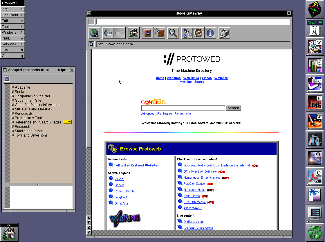Open the FrogFind! link
This screenshot has height=242, width=325.
pyautogui.click(x=121, y=197)
